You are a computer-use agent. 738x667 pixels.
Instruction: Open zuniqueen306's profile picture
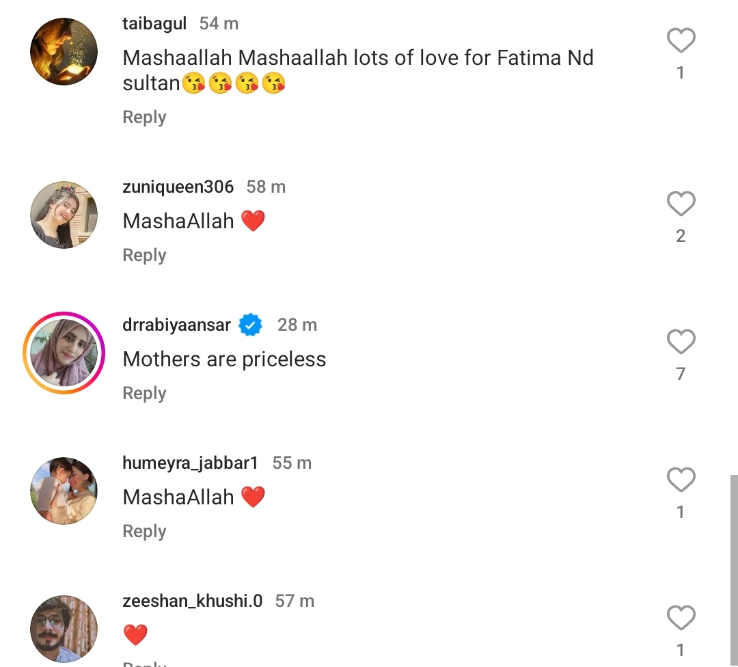tap(64, 215)
